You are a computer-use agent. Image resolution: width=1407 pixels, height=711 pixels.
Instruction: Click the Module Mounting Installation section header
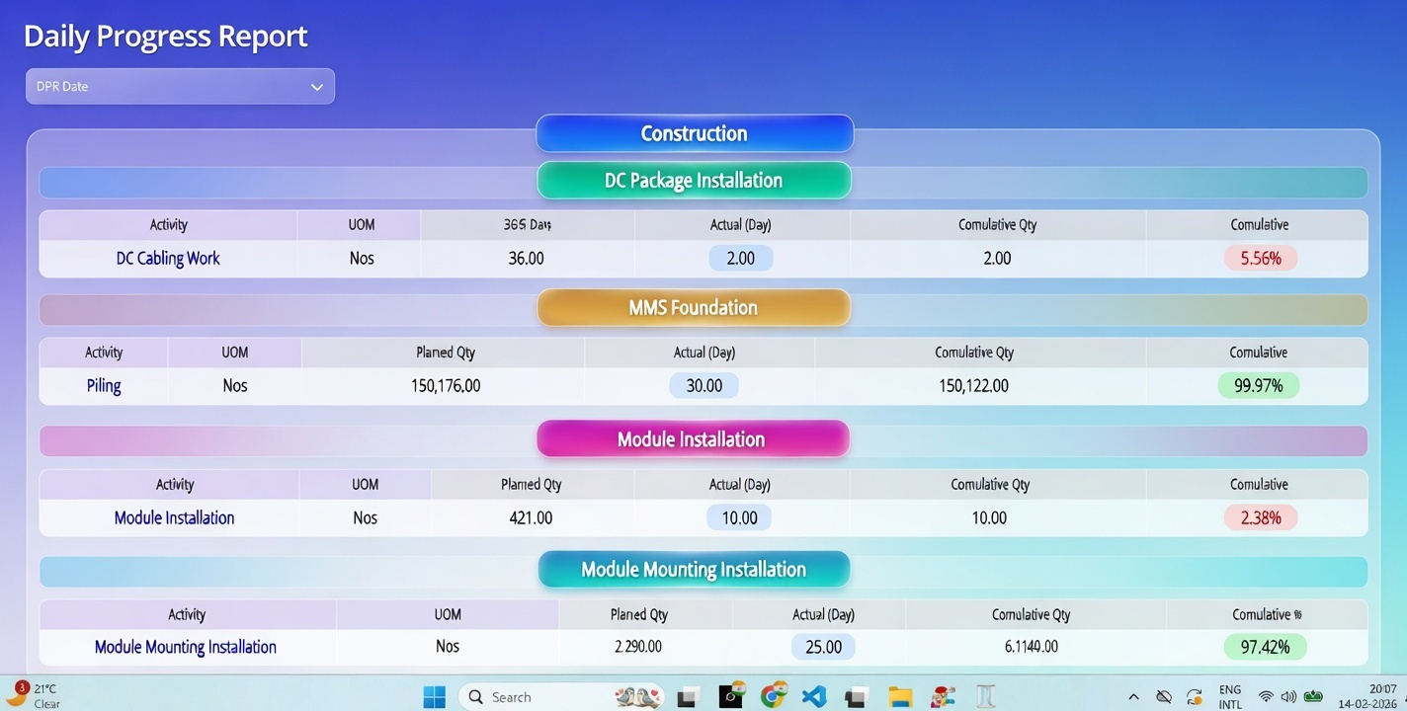click(694, 570)
